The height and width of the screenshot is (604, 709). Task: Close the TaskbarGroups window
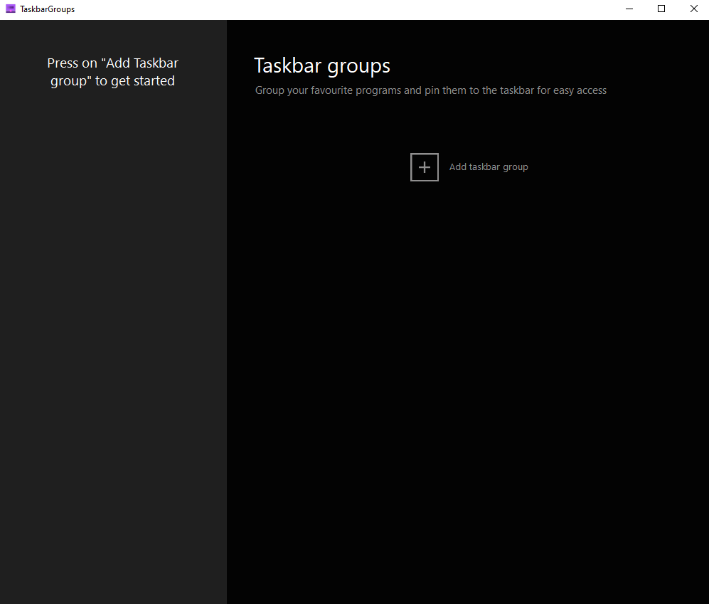pyautogui.click(x=693, y=9)
